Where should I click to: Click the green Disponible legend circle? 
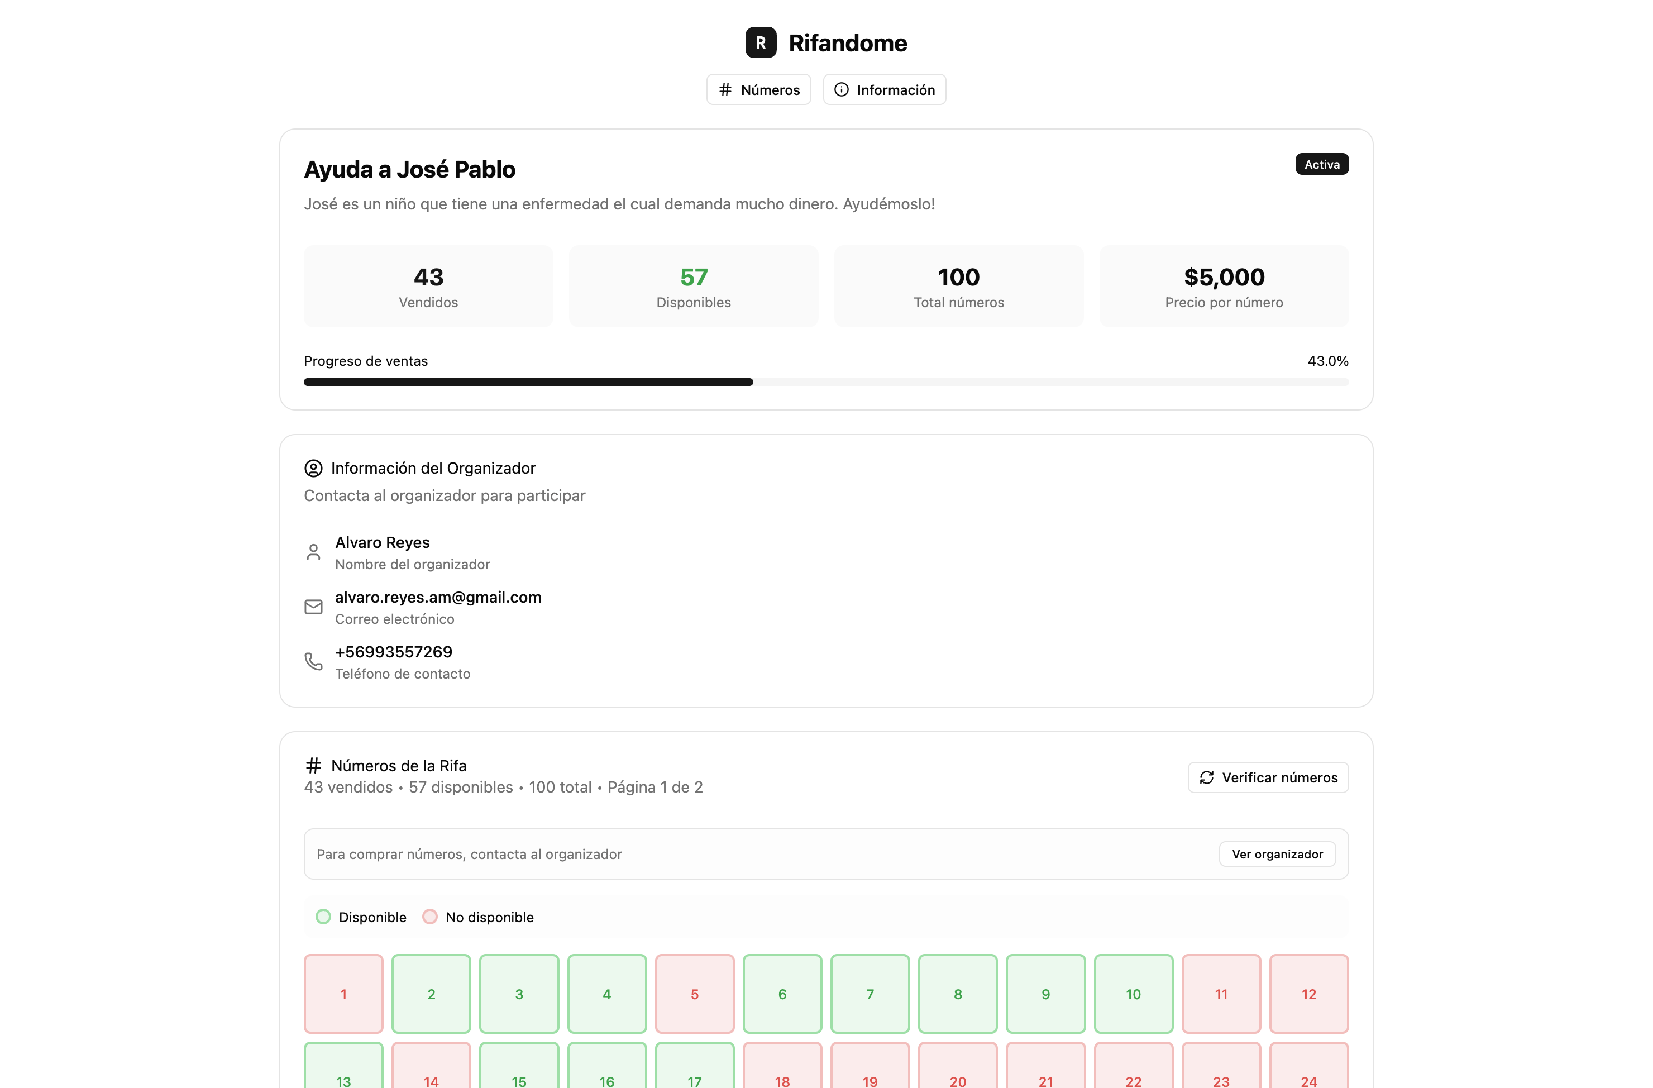(323, 917)
